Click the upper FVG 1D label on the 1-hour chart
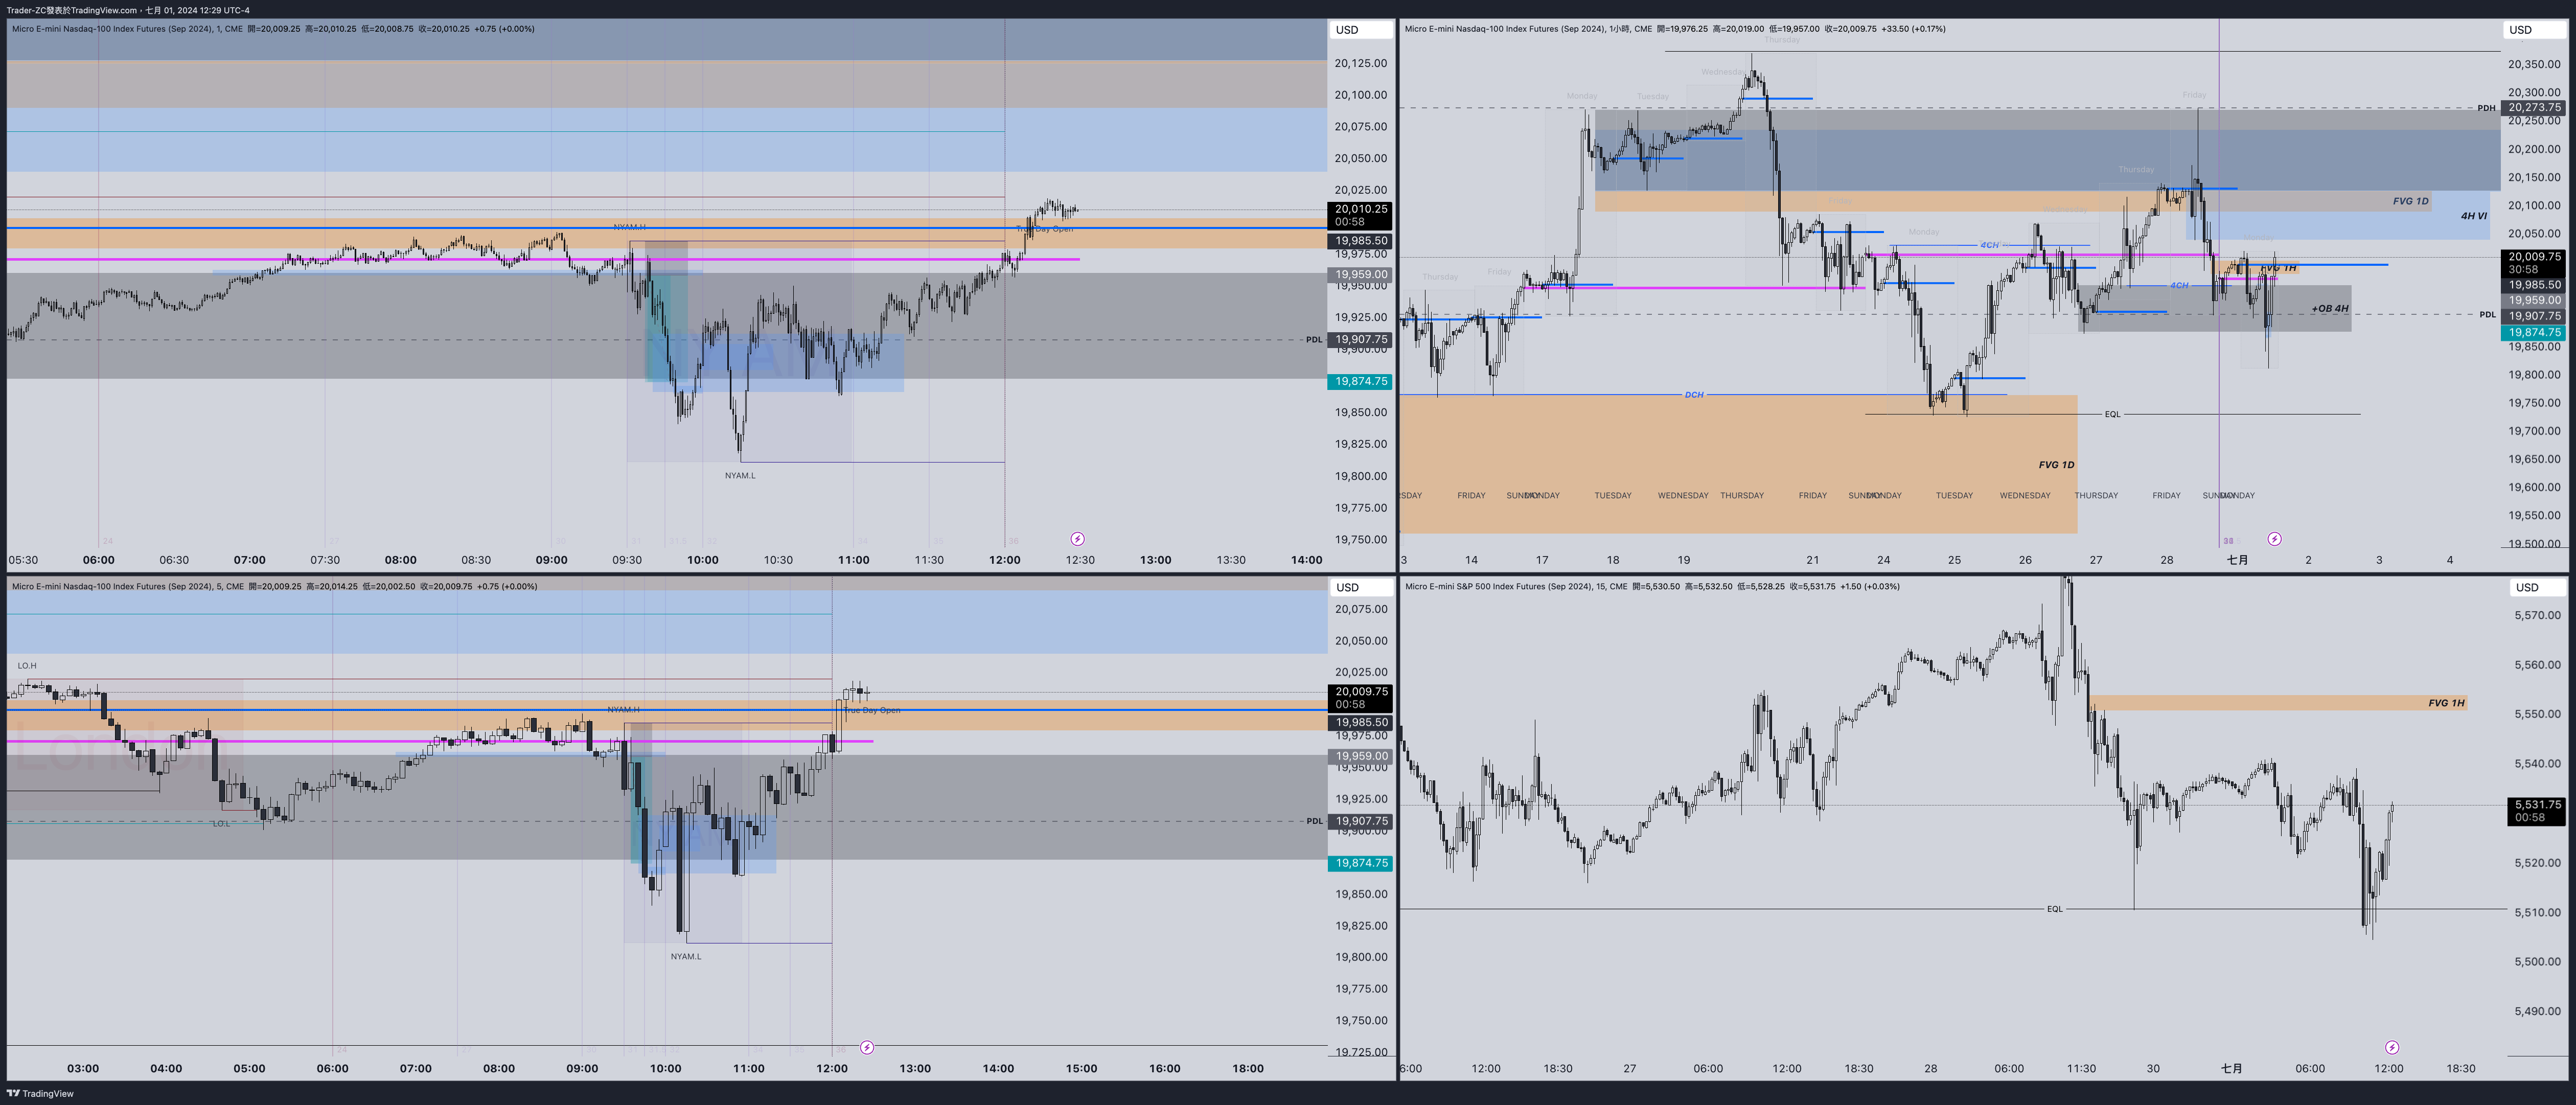 [x=2410, y=201]
